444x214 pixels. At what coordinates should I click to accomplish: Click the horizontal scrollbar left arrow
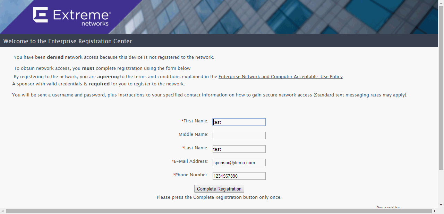(x=3, y=211)
